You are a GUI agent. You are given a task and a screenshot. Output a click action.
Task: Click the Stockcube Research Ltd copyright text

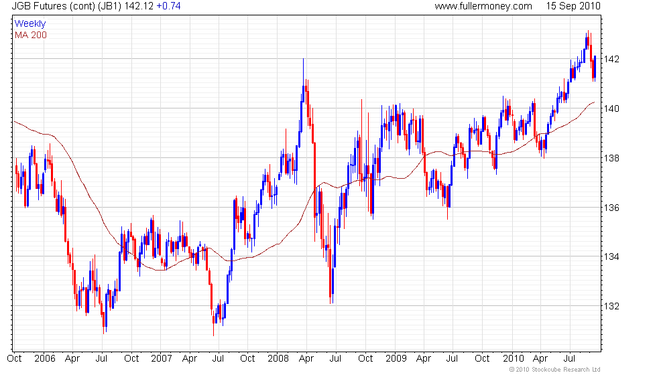pos(555,370)
